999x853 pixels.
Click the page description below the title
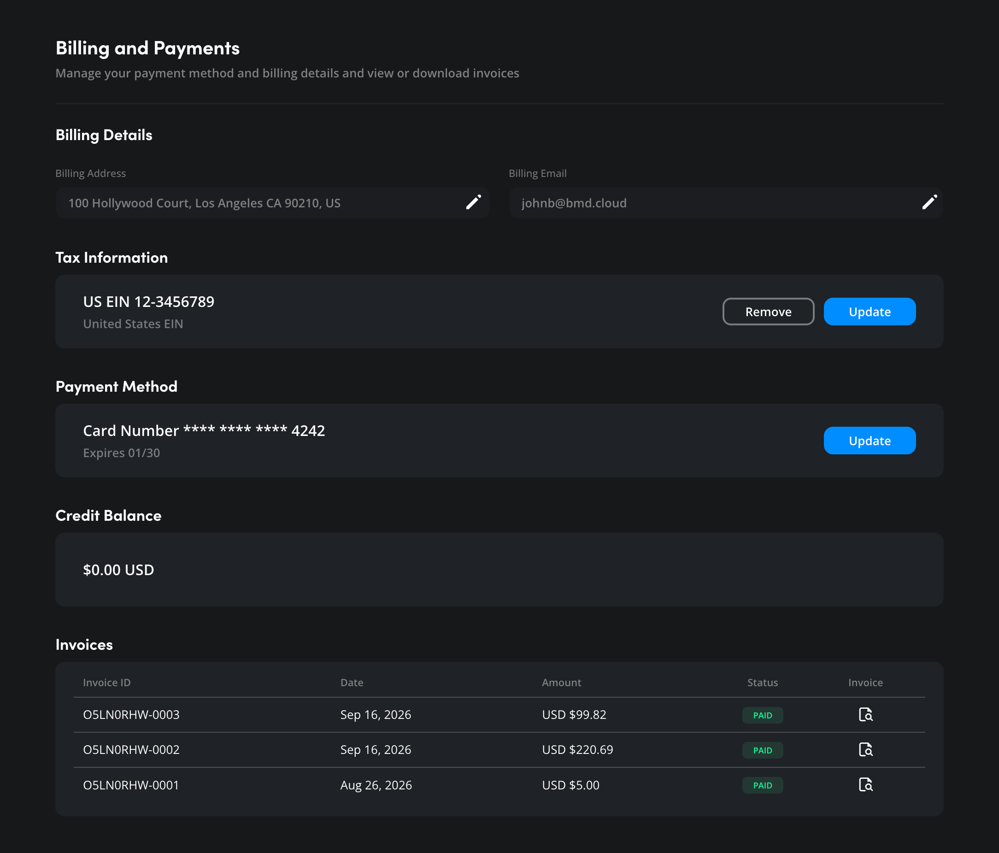[287, 73]
